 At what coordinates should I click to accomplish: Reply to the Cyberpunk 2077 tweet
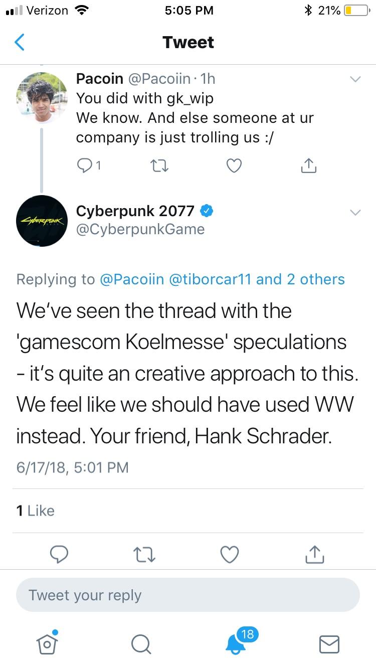59,554
